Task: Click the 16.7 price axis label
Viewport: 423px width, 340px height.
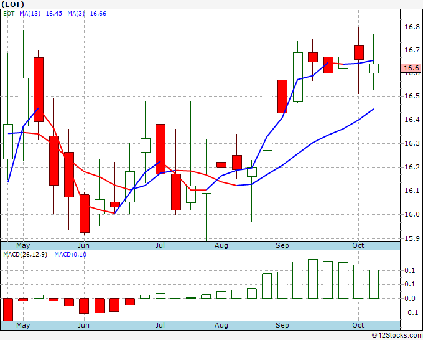Action: click(412, 50)
